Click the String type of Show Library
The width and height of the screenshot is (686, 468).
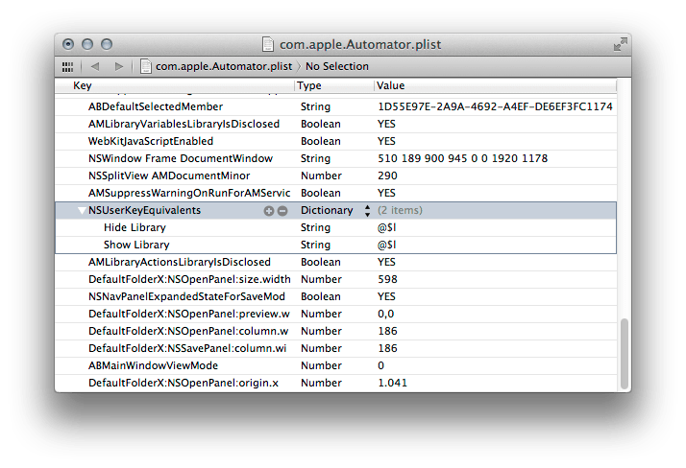pos(315,245)
